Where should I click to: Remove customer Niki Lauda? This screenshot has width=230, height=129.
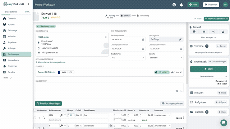pos(106,37)
